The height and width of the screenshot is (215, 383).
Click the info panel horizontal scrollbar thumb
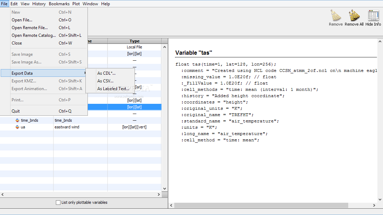click(261, 205)
